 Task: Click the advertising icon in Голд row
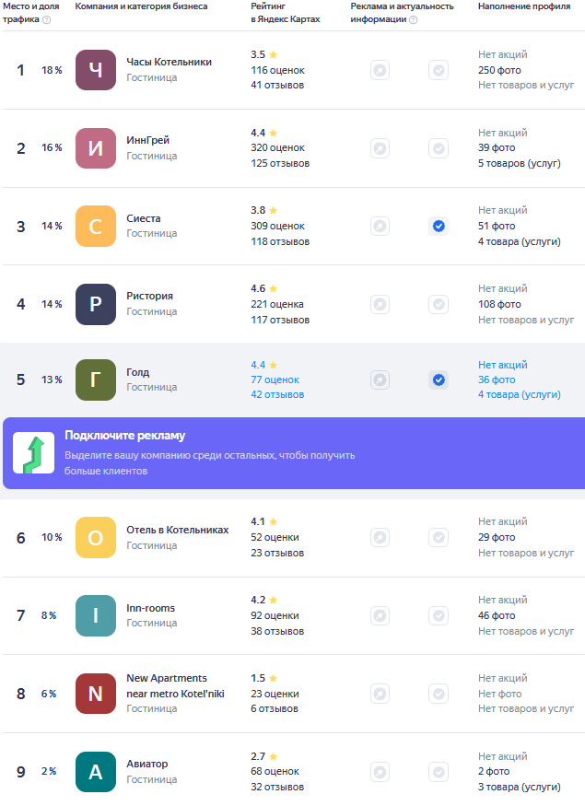[x=380, y=380]
